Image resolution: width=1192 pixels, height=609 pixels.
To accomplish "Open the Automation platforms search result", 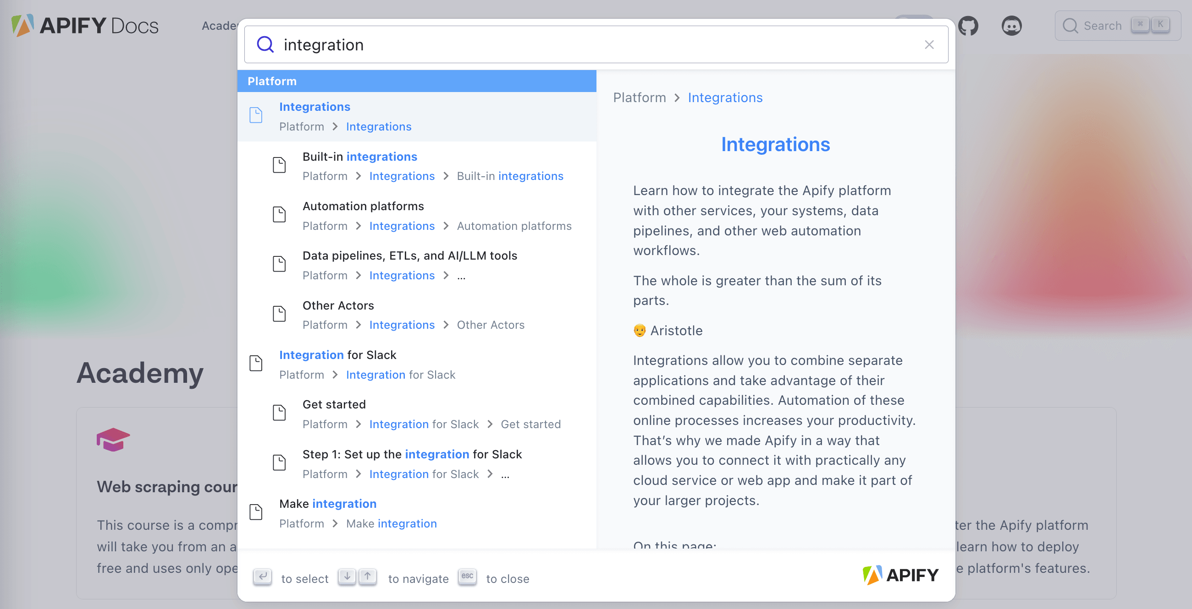I will 363,206.
